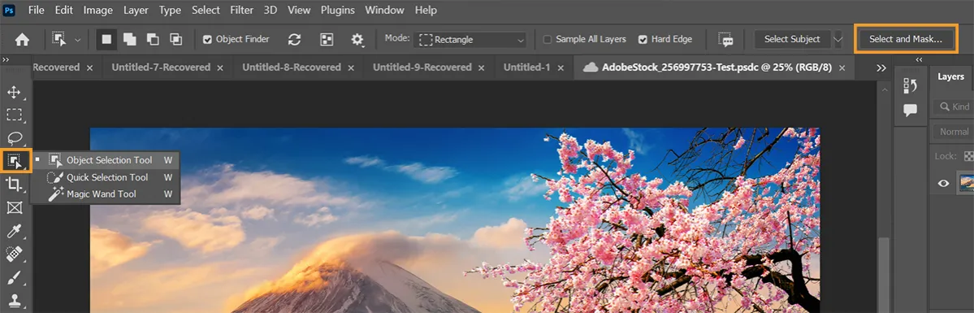The width and height of the screenshot is (974, 313).
Task: Select the Frame tool
Action: (x=14, y=208)
